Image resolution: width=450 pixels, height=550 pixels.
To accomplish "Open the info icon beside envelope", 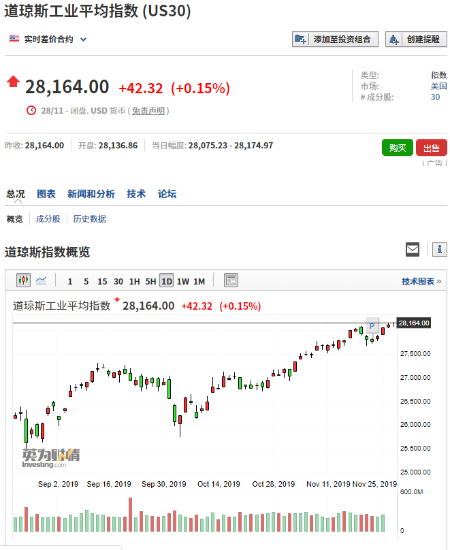I will click(440, 250).
